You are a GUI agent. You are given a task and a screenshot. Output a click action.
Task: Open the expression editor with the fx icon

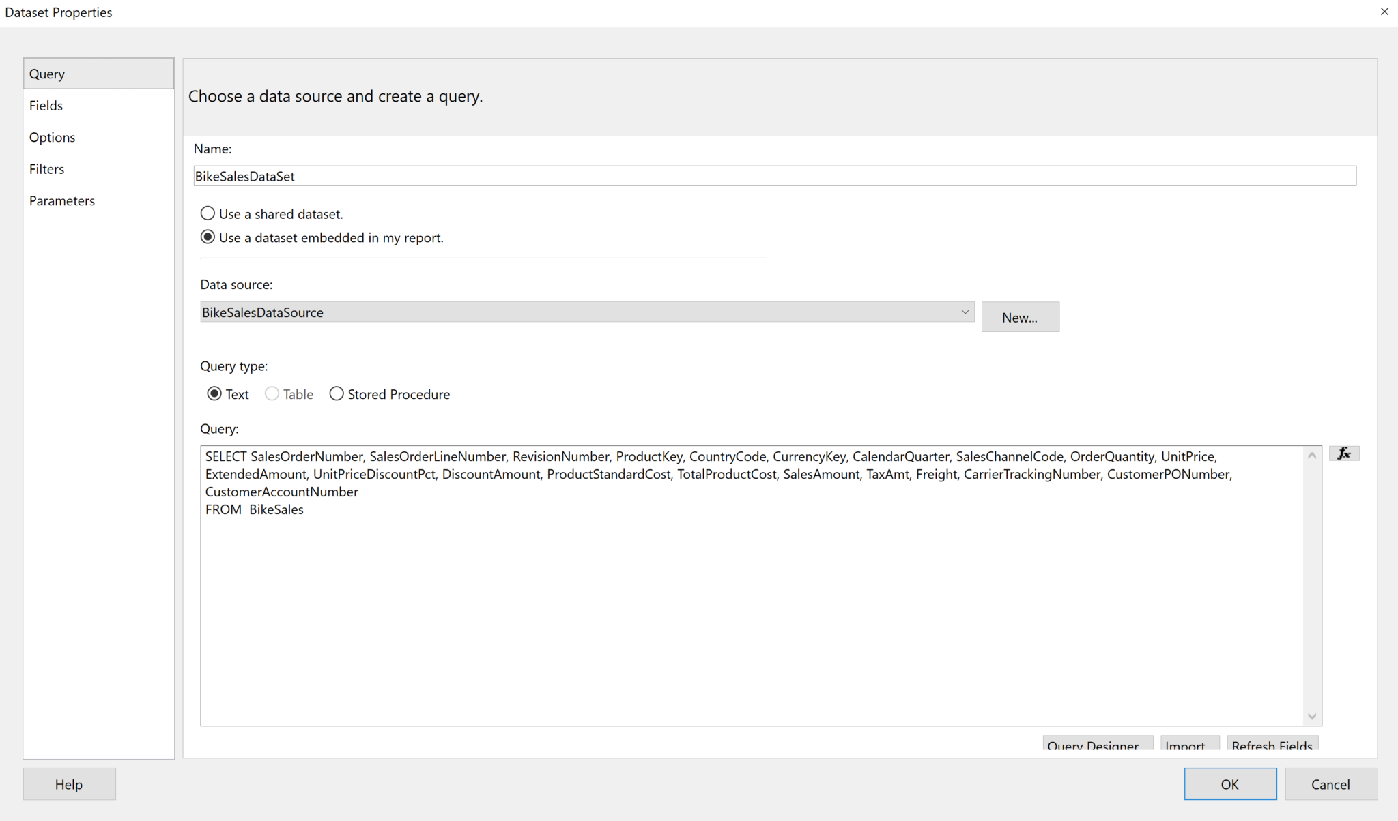(x=1345, y=453)
